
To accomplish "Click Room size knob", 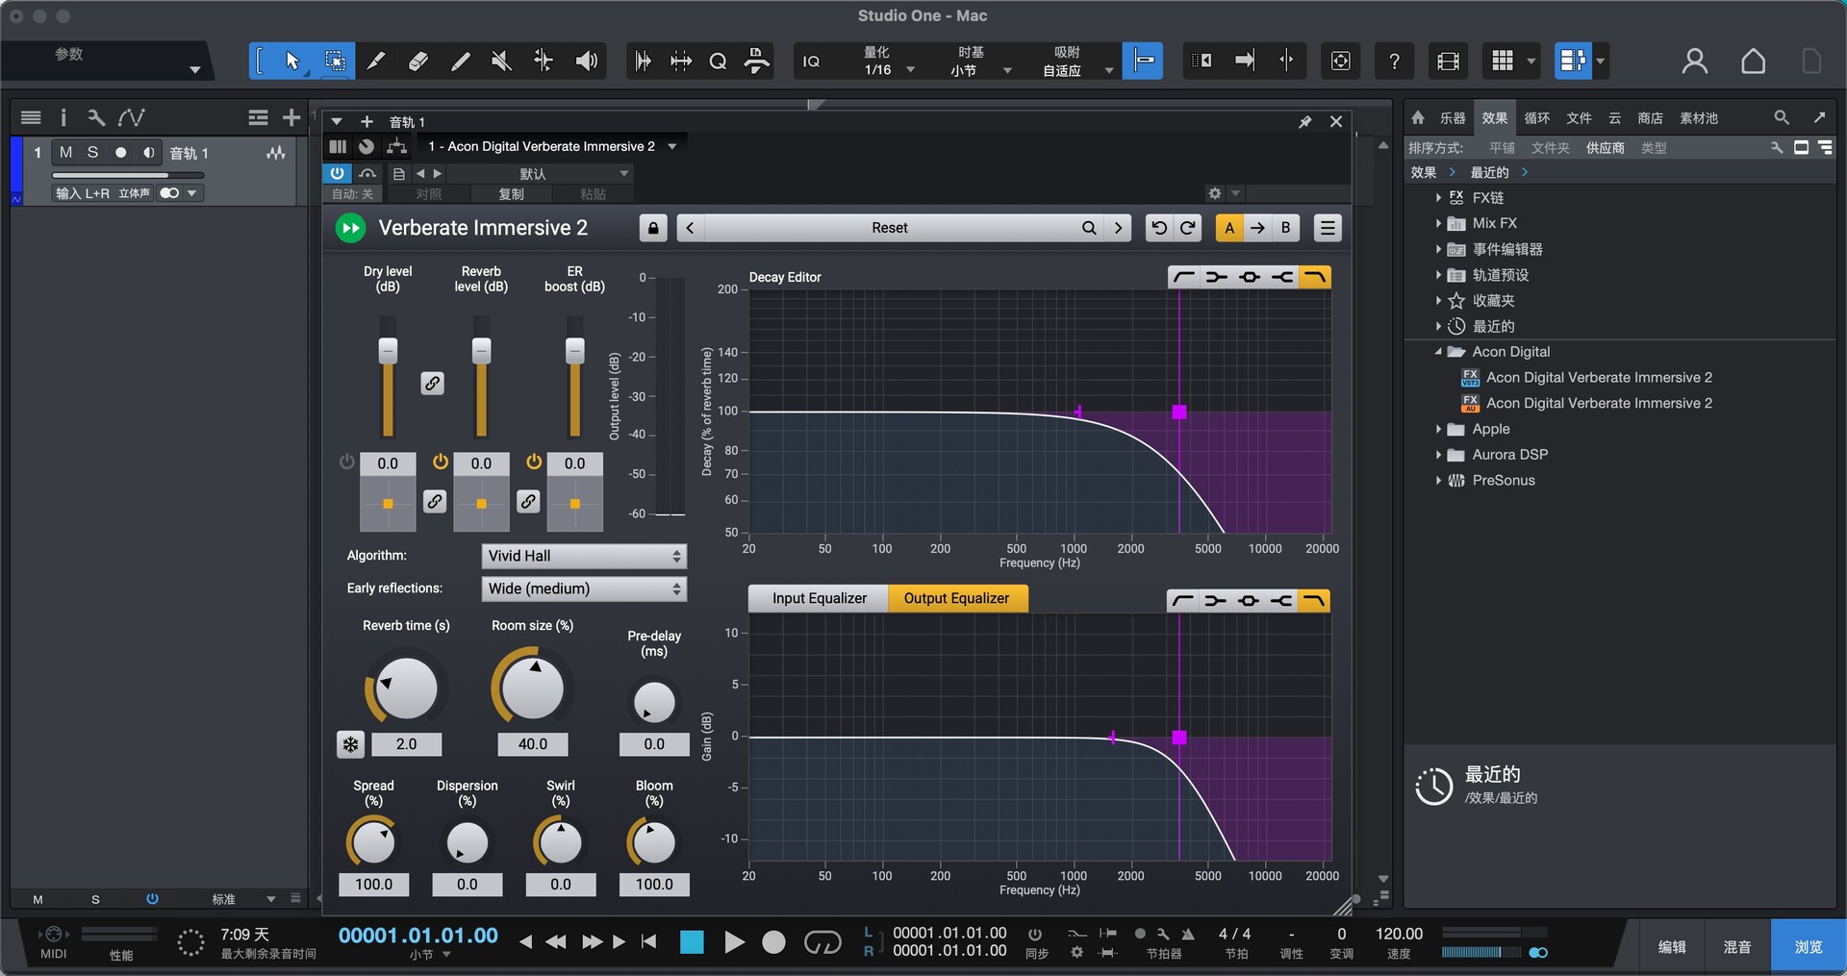I will pos(533,688).
